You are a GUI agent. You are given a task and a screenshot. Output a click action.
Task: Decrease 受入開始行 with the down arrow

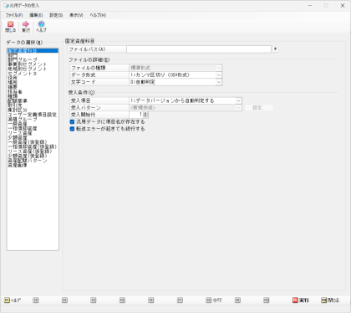(x=145, y=116)
